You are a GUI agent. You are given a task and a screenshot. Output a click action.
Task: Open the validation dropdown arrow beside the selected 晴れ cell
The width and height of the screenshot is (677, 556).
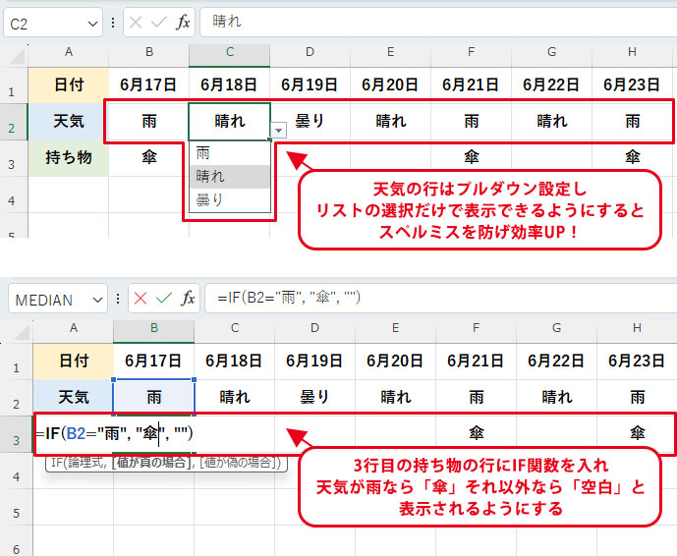click(x=279, y=130)
